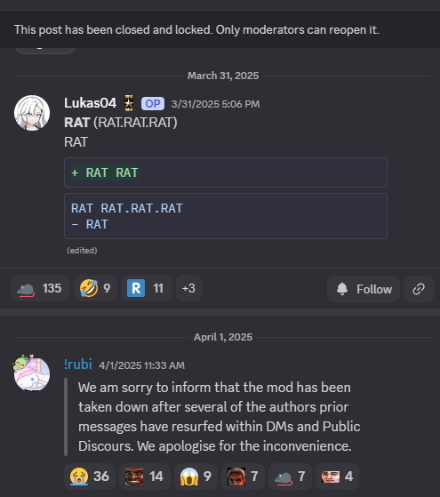Viewport: 440px width, 497px height.
Task: Click the pale face reaction with 4
Action: pyautogui.click(x=337, y=477)
